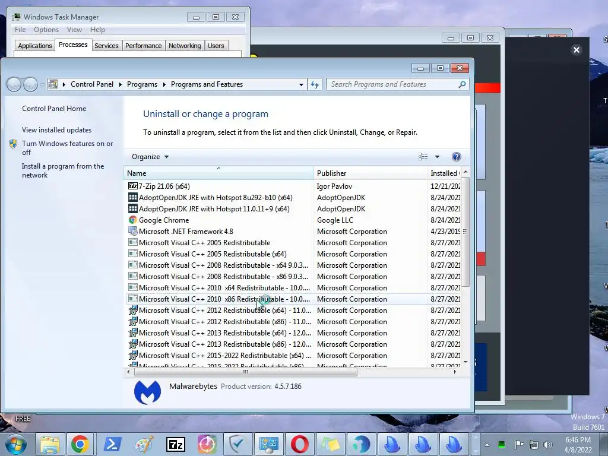
Task: Click the horizontal scrollbar thumb
Action: [245, 372]
